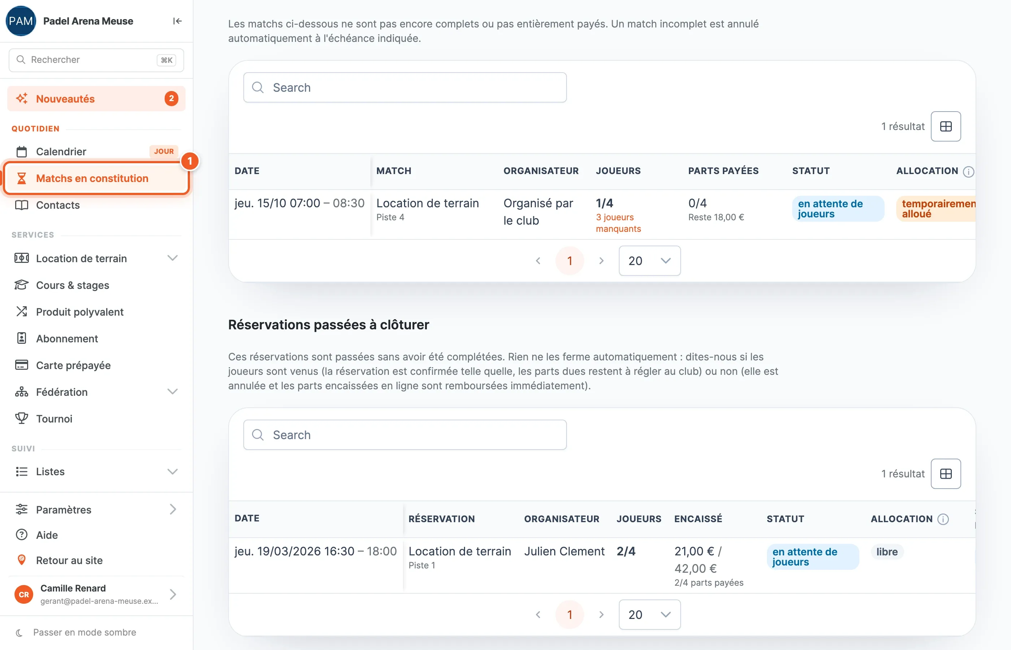
Task: Open Produit polyvalent
Action: pos(96,312)
